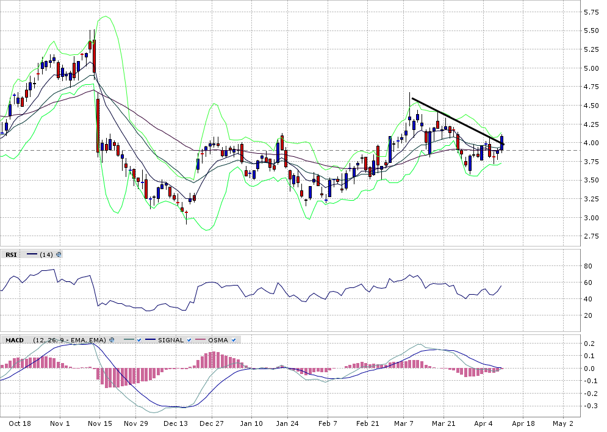The width and height of the screenshot is (607, 432).
Task: Open MACD settings icon beside parameters
Action: point(112,340)
